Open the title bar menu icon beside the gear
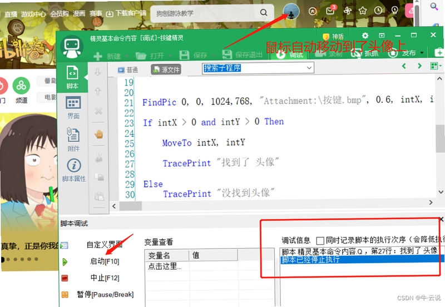 [382, 36]
